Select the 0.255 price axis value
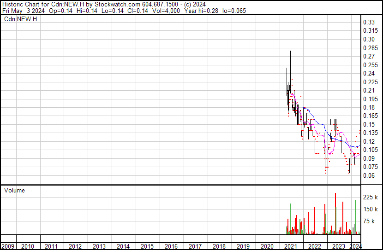Screen dimensions: 383x250 [371, 65]
